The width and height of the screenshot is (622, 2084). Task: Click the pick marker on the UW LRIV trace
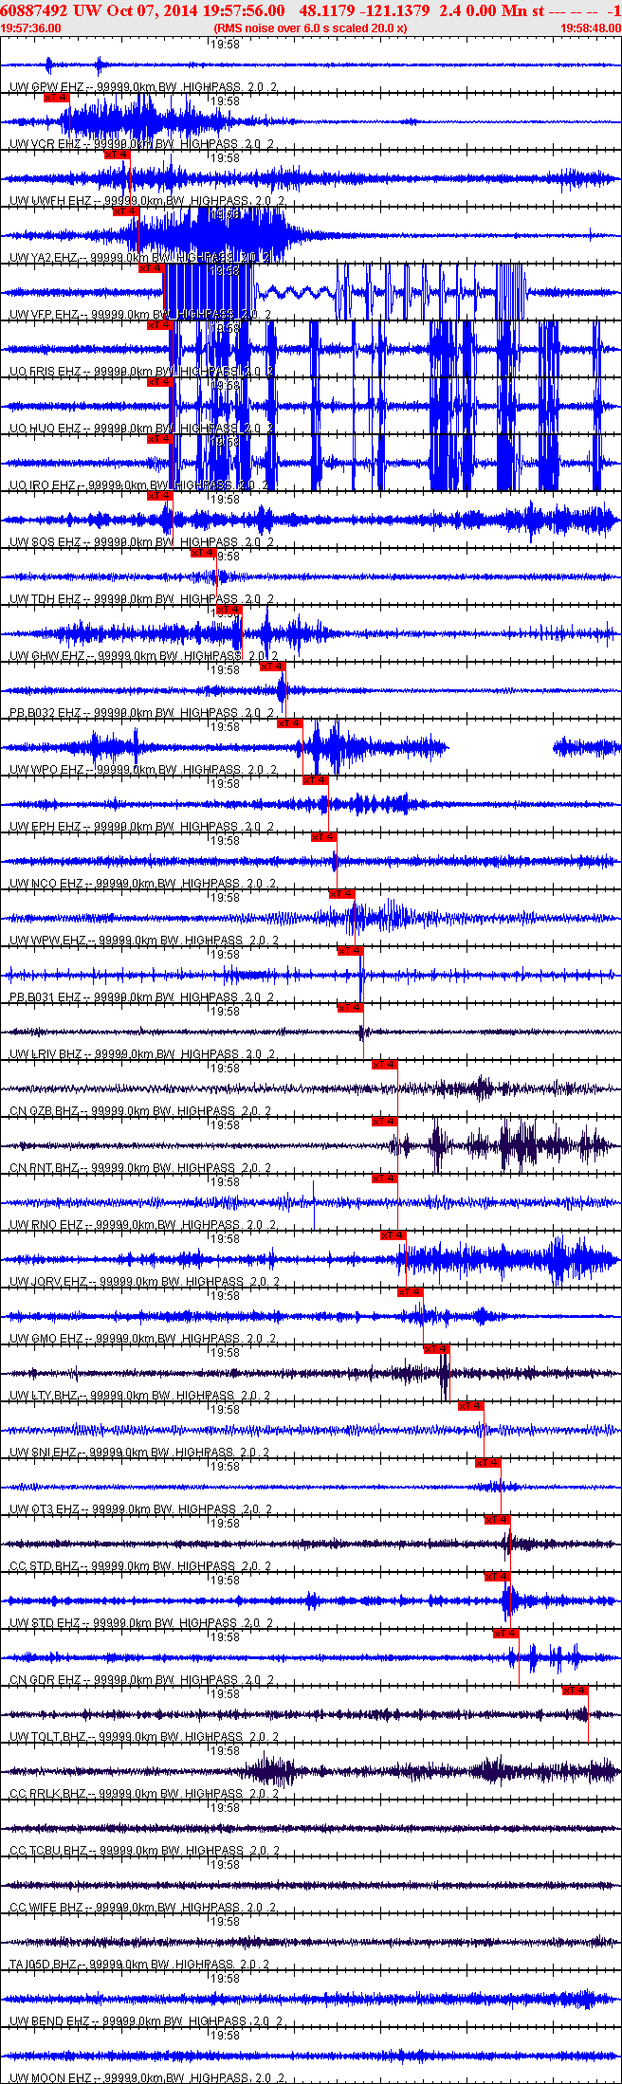pos(350,1008)
